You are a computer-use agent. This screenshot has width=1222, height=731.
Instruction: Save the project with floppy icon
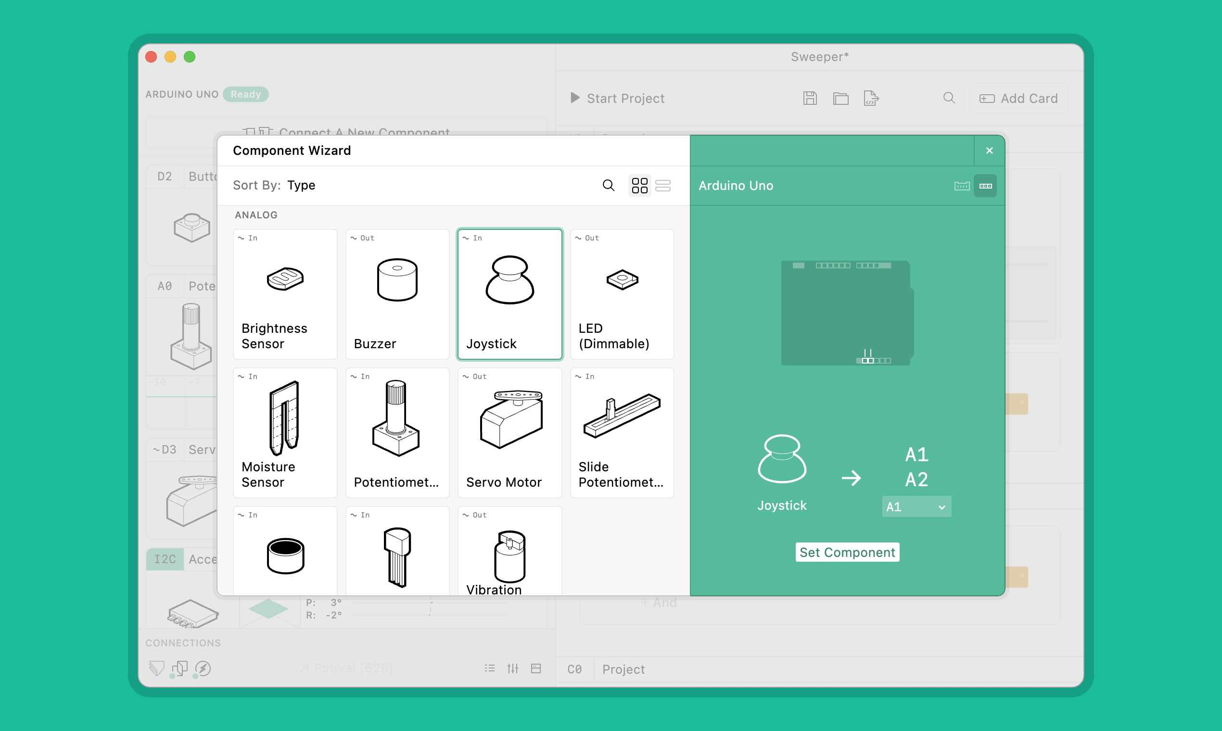[x=810, y=98]
